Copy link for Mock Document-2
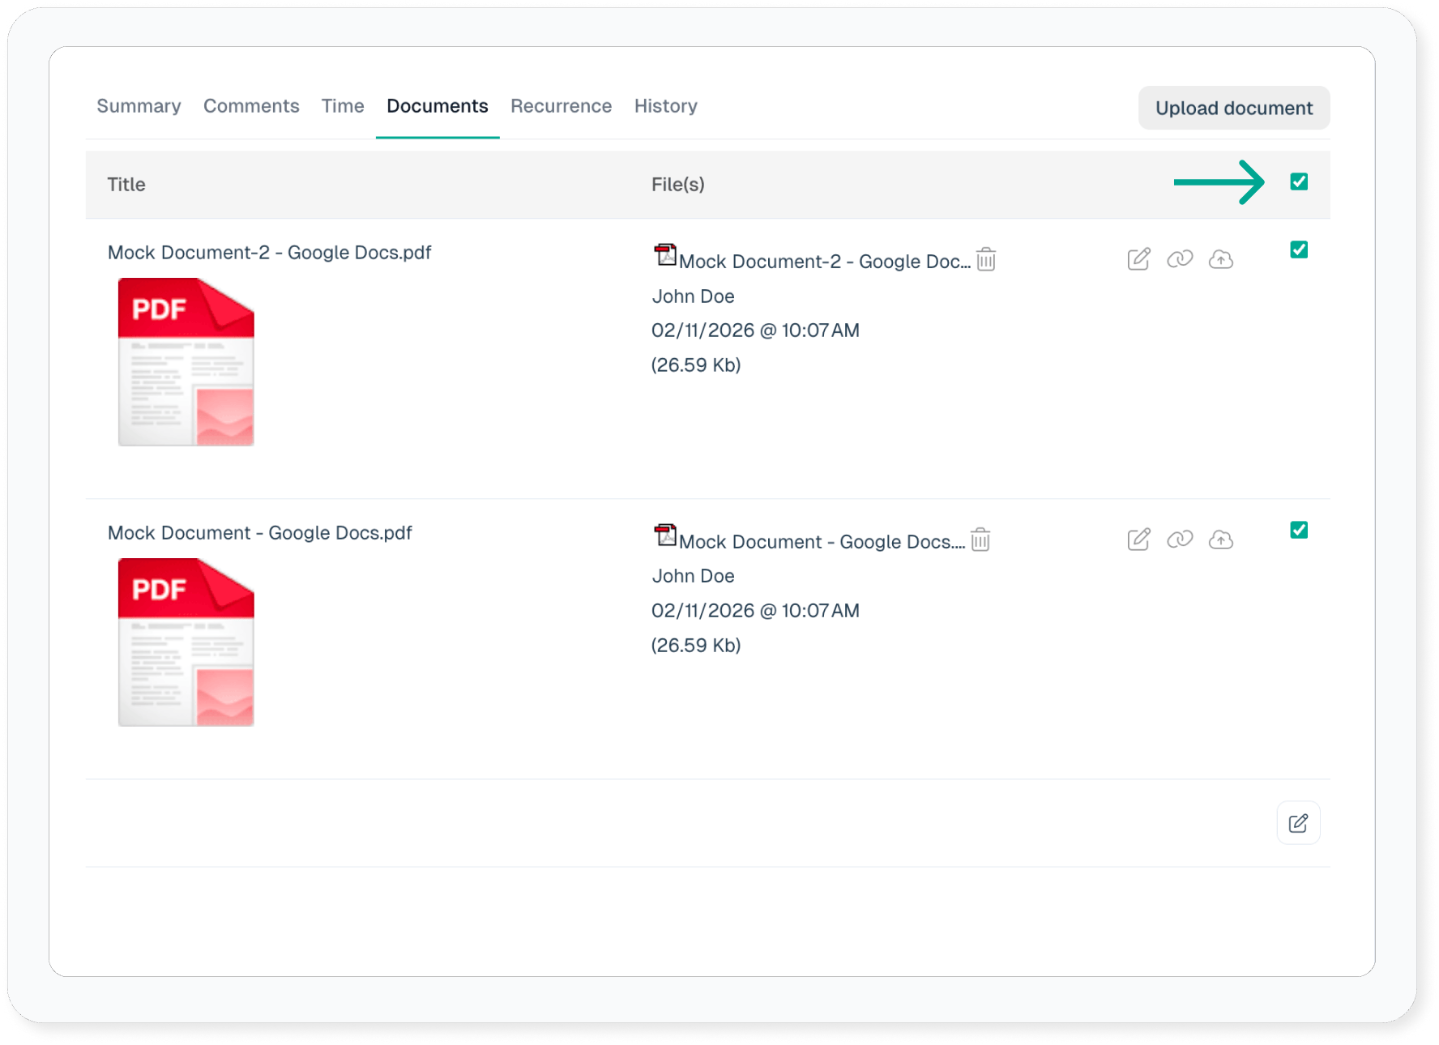Image resolution: width=1439 pixels, height=1045 pixels. (1180, 259)
